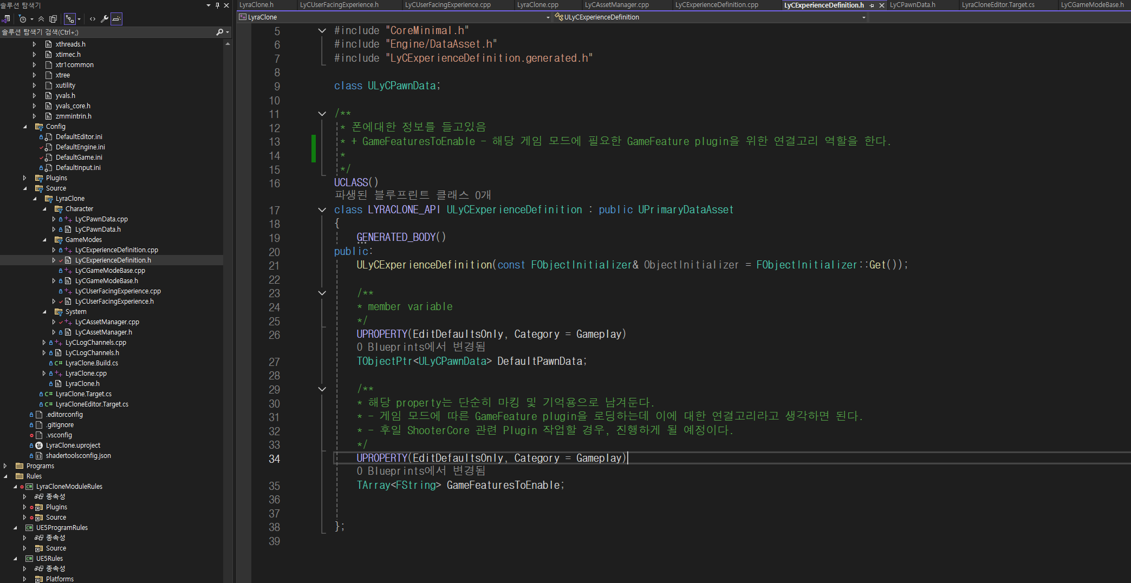
Task: Click the '파생된 블루프린트 클래스 0개' CodeLens link
Action: click(413, 195)
